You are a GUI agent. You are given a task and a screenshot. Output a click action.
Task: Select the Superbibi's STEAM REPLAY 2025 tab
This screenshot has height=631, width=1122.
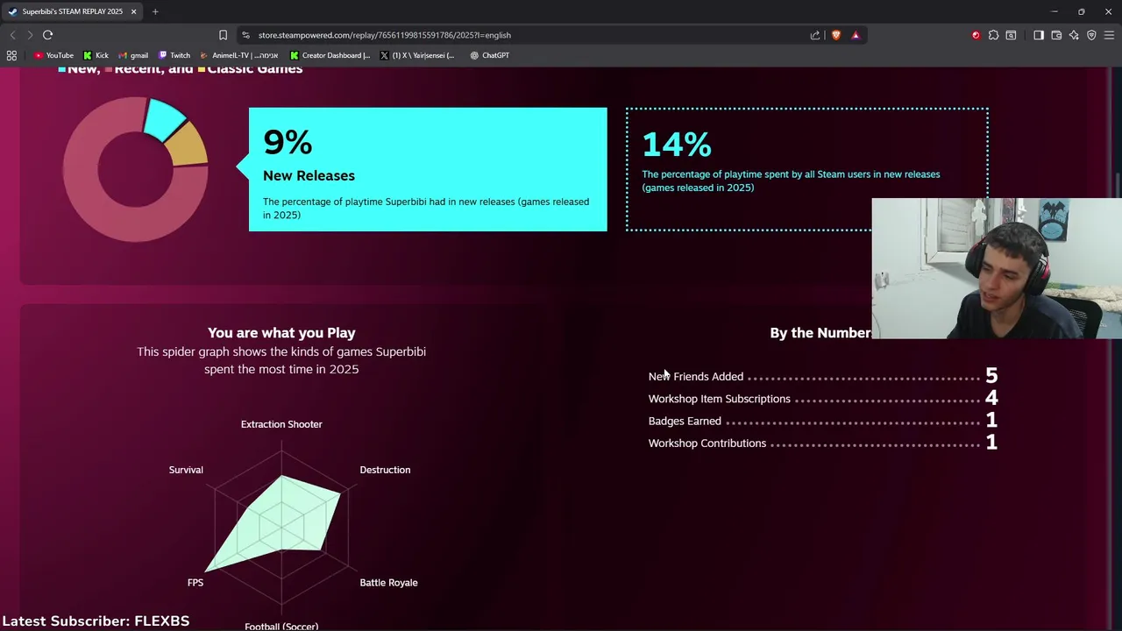72,11
